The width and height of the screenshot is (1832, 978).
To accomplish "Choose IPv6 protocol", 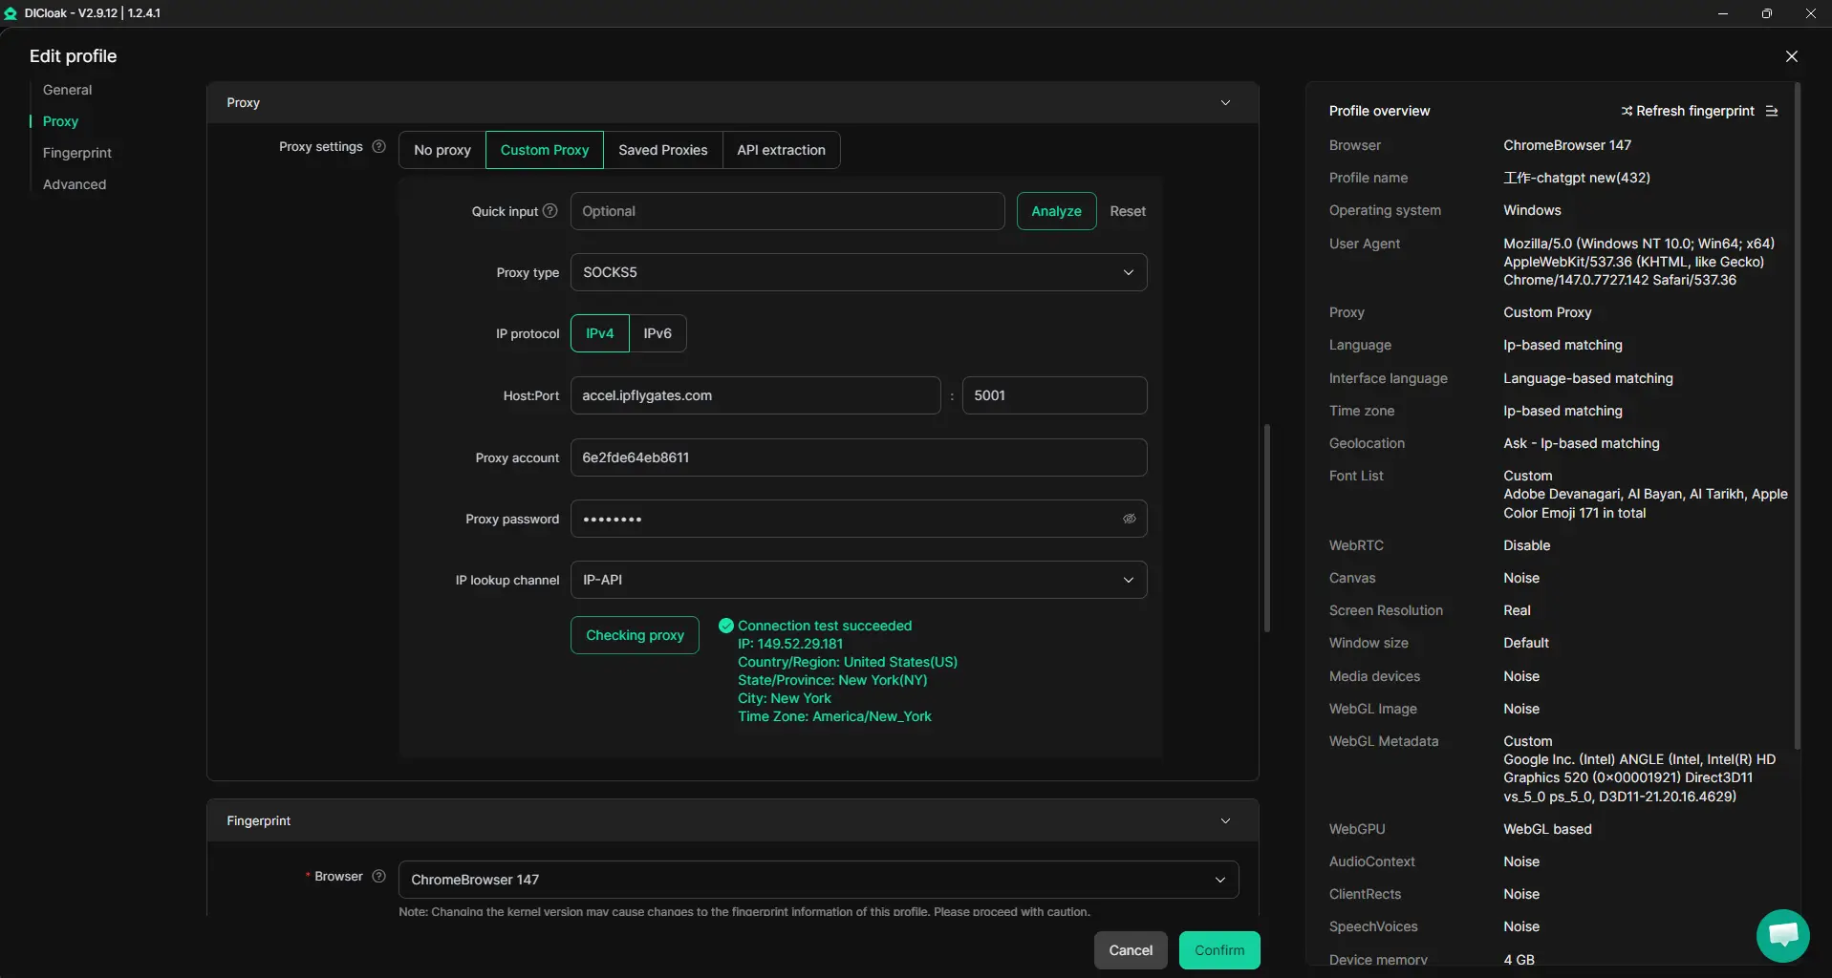I will pyautogui.click(x=657, y=333).
